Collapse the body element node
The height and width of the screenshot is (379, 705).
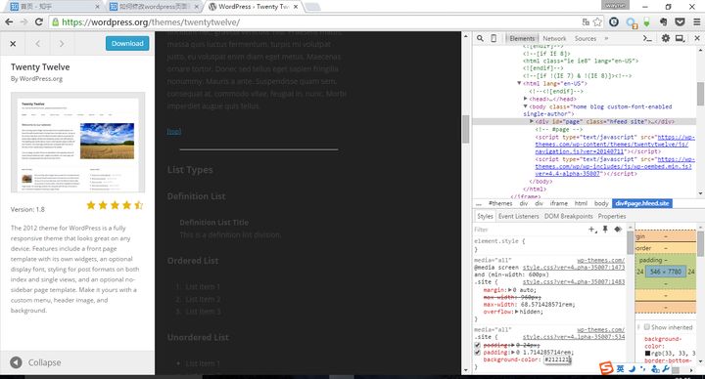(525, 106)
